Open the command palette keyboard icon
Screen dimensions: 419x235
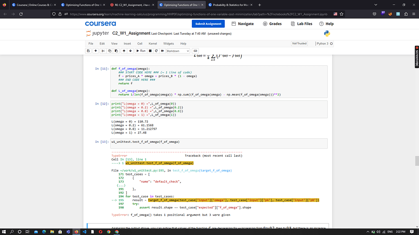pyautogui.click(x=195, y=51)
